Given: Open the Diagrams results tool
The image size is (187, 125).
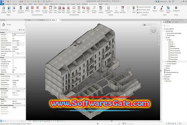Looking at the screenshot, I should point(162,9).
